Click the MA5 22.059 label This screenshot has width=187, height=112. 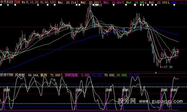coord(158,2)
